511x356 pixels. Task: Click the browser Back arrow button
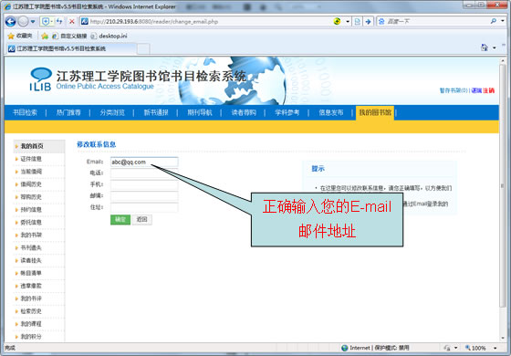[x=10, y=22]
